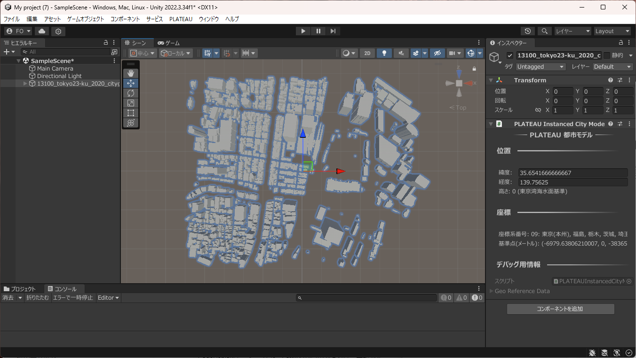Toggle scene audio mute button
This screenshot has width=636, height=358.
401,53
